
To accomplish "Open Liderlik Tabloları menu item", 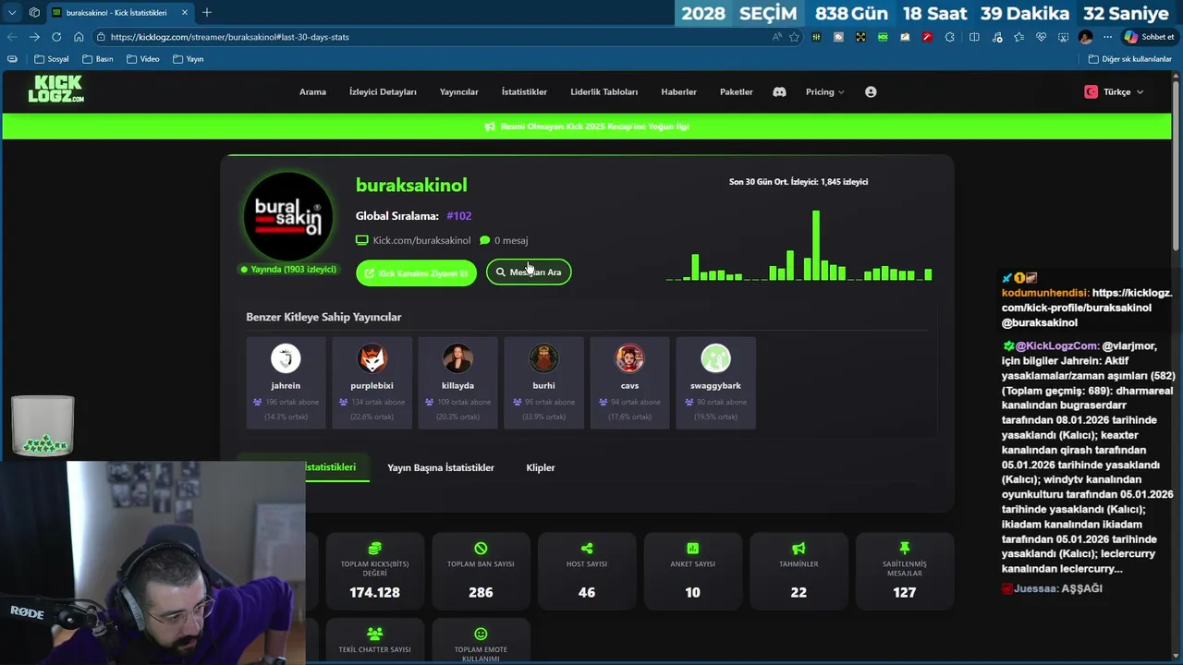I will (x=604, y=91).
